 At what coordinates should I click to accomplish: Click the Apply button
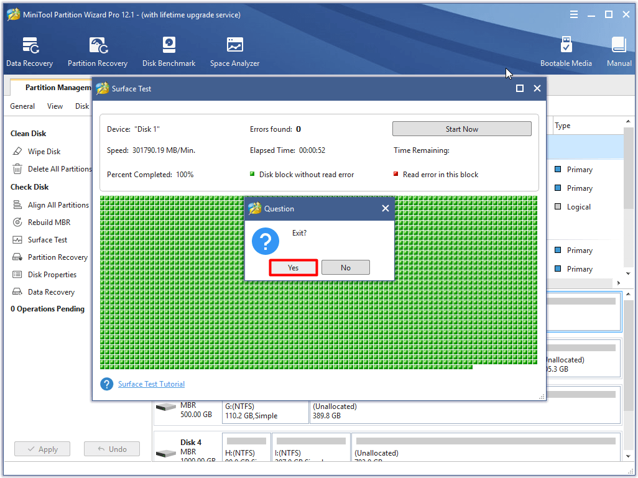click(42, 449)
